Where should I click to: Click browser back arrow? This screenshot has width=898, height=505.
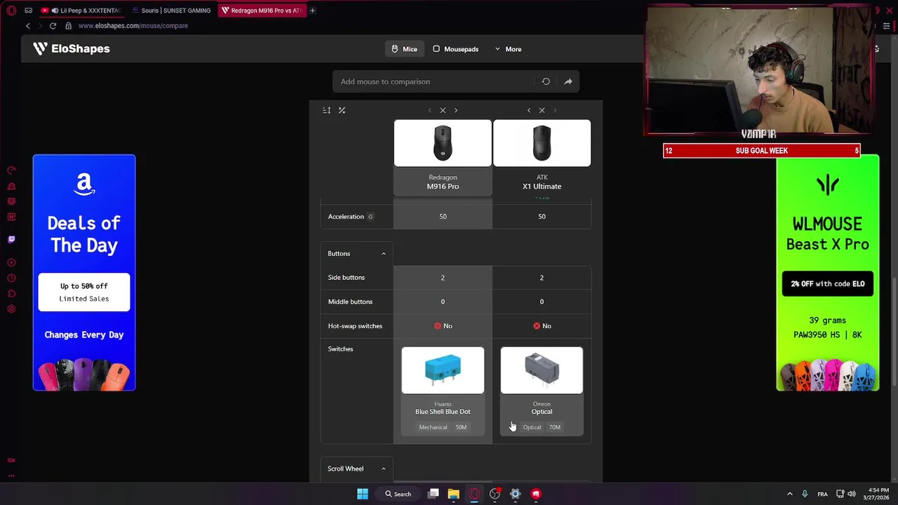click(28, 26)
